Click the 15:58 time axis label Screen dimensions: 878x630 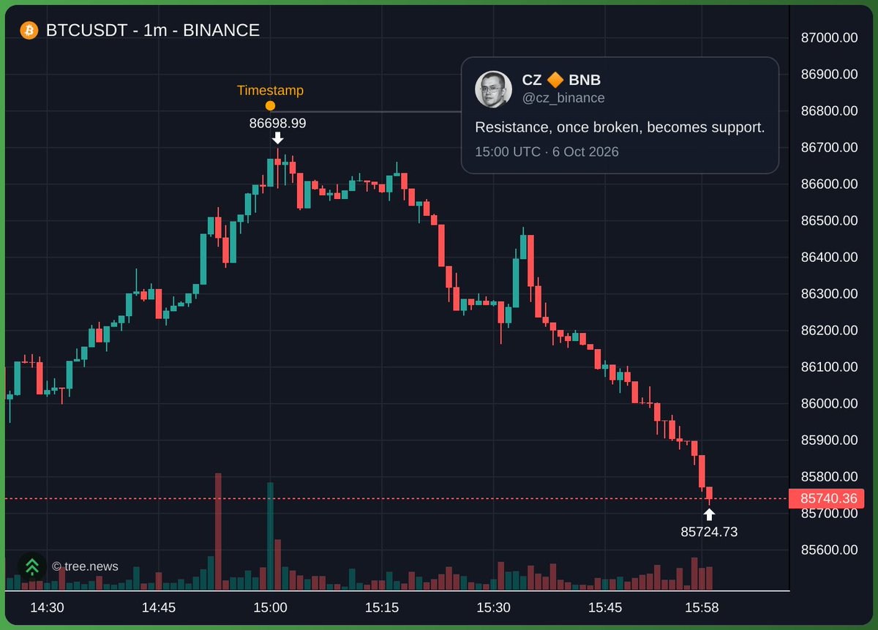pos(700,607)
